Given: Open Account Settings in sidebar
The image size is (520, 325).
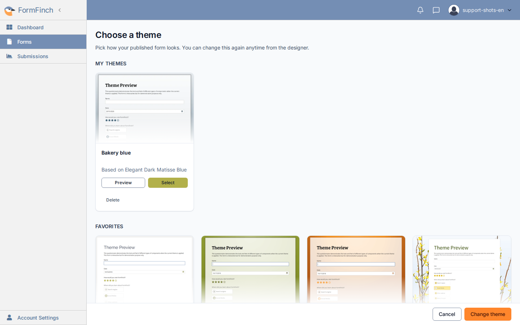Looking at the screenshot, I should click(x=43, y=318).
